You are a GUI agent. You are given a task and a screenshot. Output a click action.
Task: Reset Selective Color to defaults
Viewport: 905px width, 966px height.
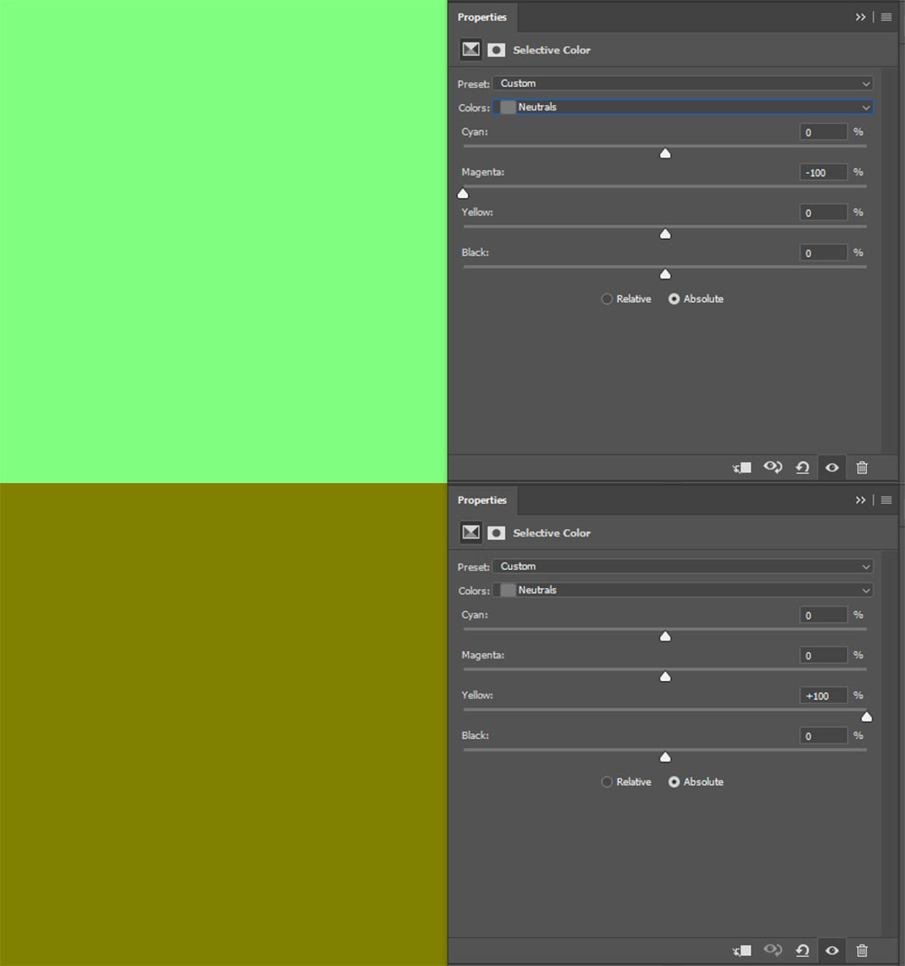[803, 468]
